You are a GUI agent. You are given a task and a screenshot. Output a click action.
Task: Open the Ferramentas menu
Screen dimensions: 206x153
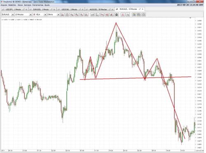tap(38, 5)
